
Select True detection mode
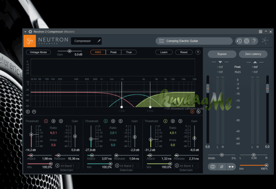(129, 52)
